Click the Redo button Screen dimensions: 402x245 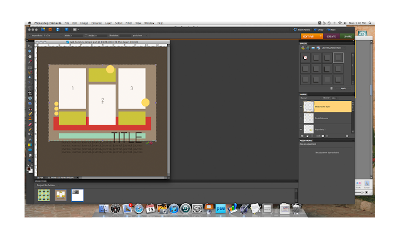click(331, 29)
